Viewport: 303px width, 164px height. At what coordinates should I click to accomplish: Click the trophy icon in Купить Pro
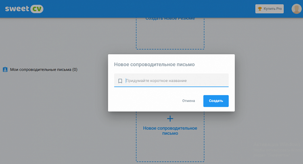coord(260,9)
